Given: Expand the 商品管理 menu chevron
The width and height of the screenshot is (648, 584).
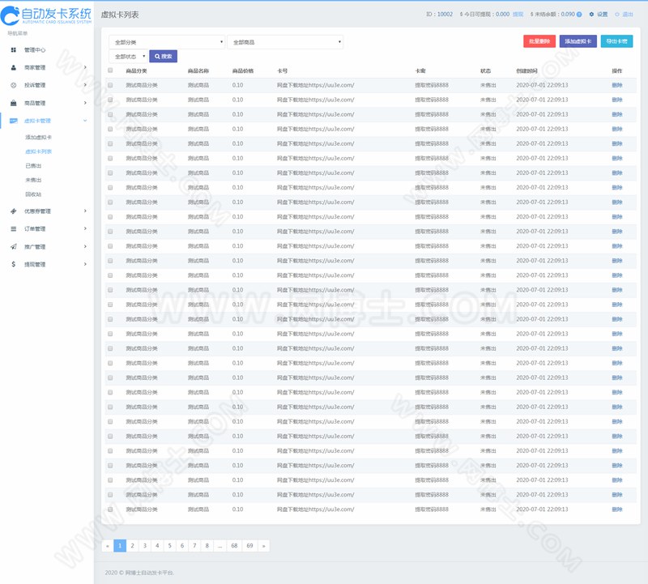Looking at the screenshot, I should [85, 103].
